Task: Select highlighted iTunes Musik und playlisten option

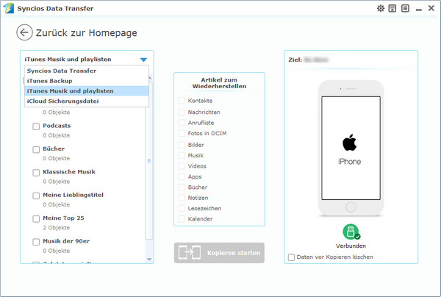Action: pos(87,91)
